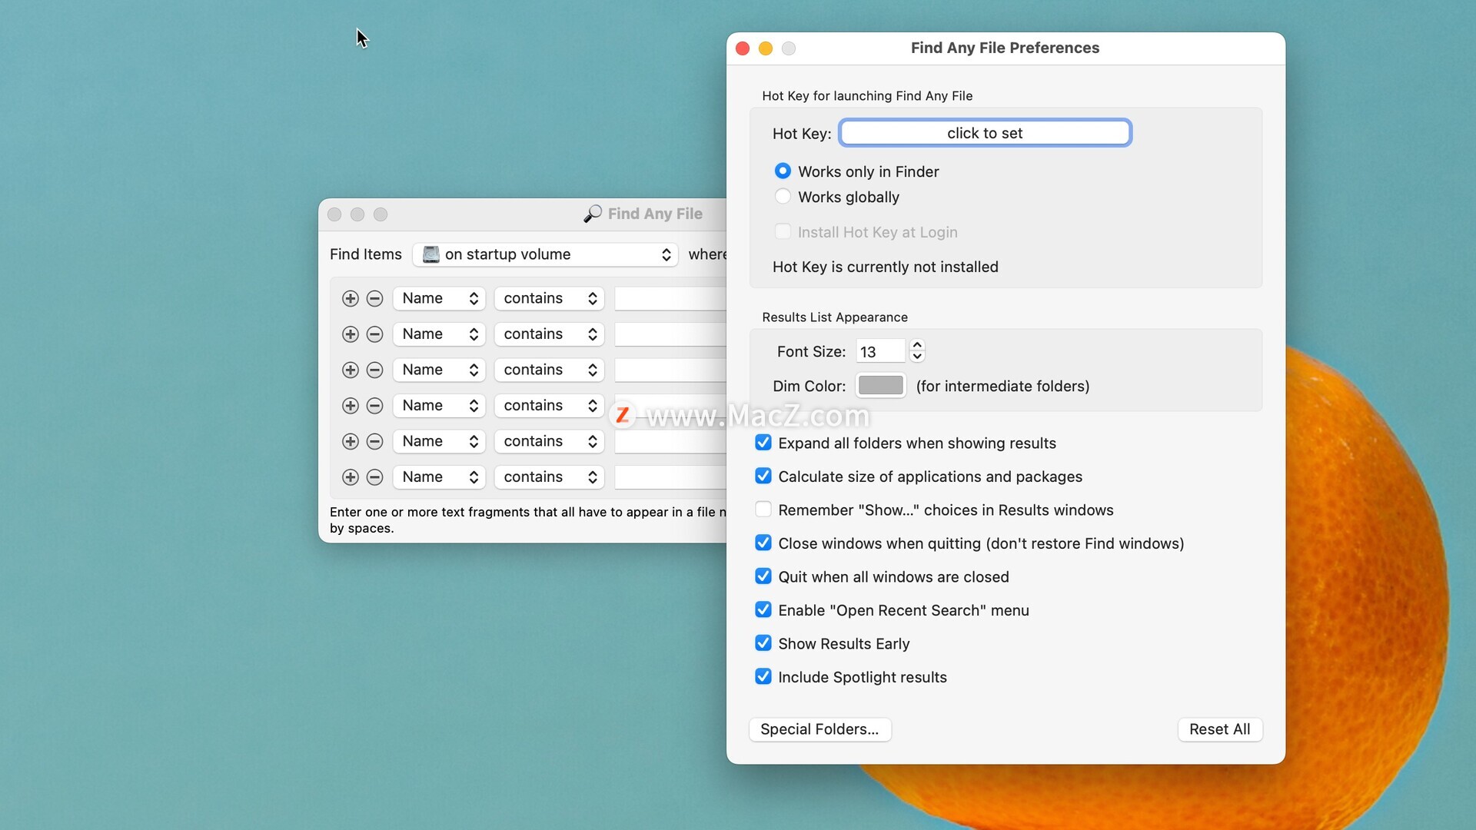This screenshot has height=830, width=1476.
Task: Open the Special Folders... dialog
Action: point(819,729)
